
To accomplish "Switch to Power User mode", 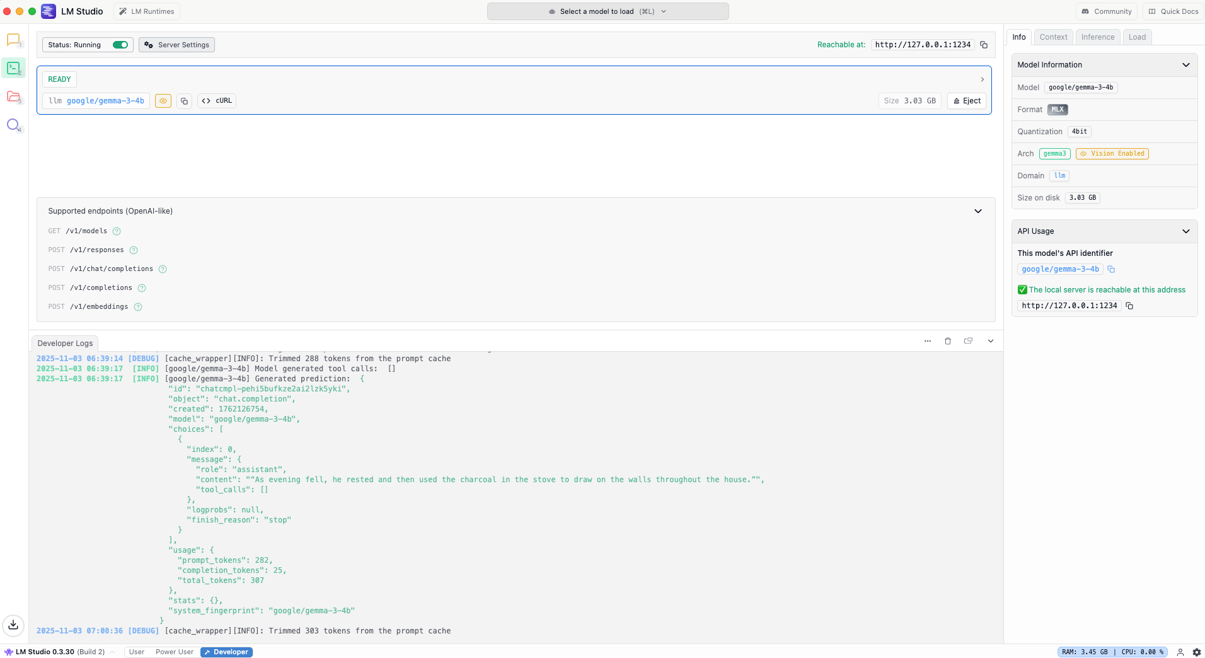I will point(175,652).
